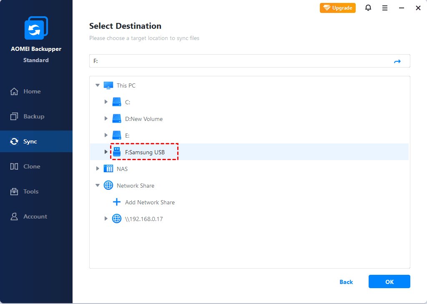Click the path go arrow icon
Image resolution: width=427 pixels, height=304 pixels.
[397, 61]
